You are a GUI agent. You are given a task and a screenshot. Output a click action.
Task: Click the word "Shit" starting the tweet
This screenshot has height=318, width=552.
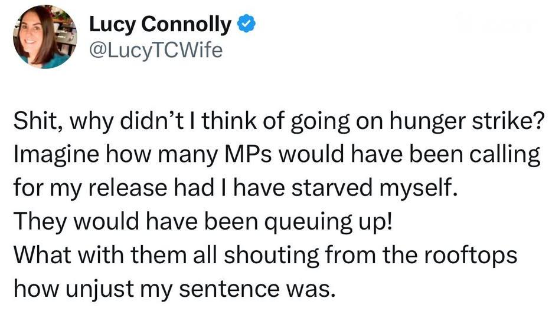pos(36,125)
